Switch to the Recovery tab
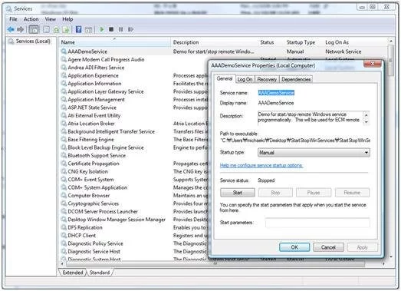 (267, 79)
